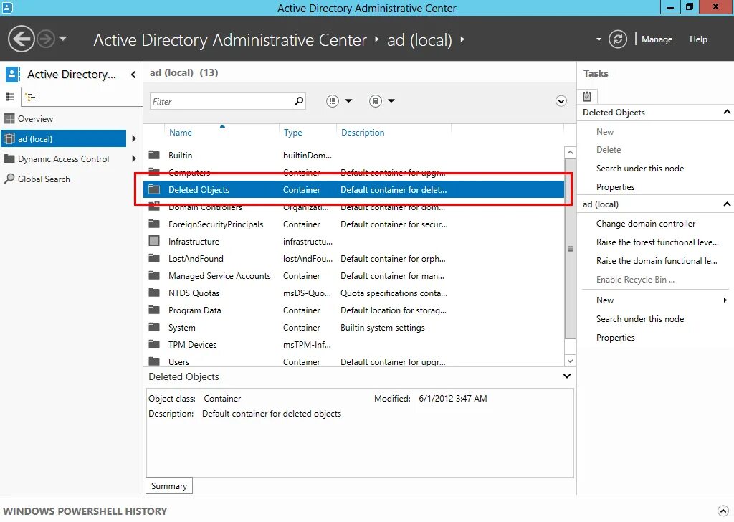The image size is (734, 522).
Task: Open the Help menu
Action: pyautogui.click(x=698, y=39)
